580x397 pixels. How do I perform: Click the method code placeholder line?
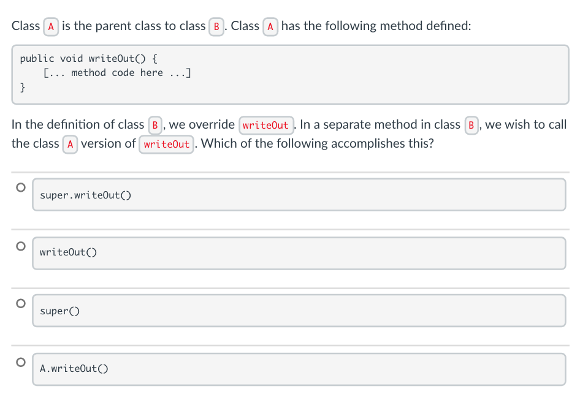116,72
